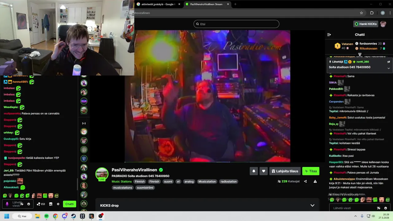Select the musicstations tag
The height and width of the screenshot is (221, 393).
123,188
